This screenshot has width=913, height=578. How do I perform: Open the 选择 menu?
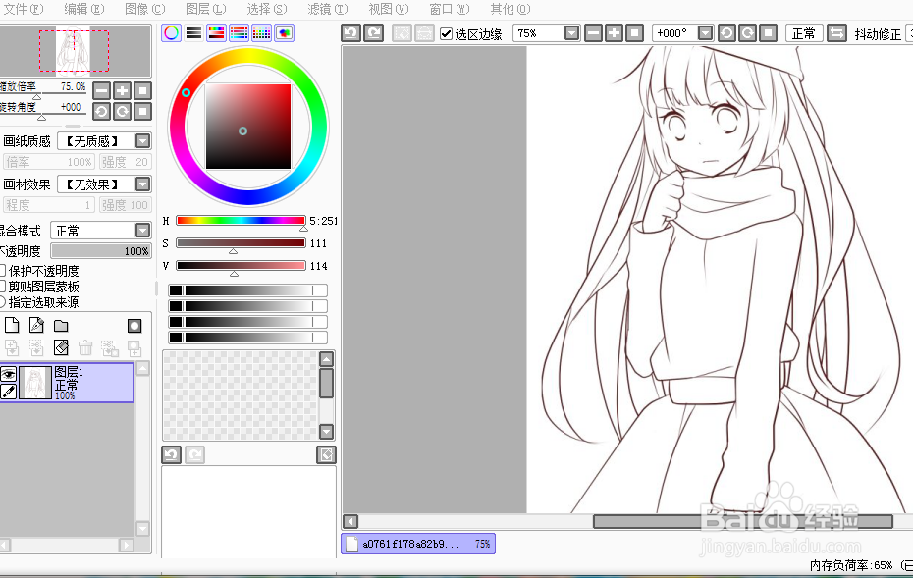(x=267, y=9)
